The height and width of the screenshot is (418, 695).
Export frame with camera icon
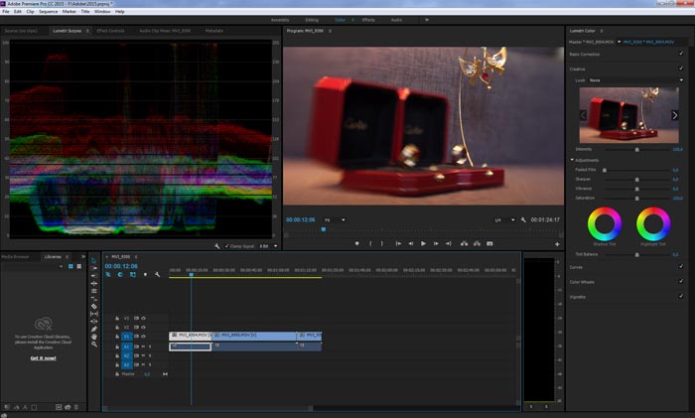pyautogui.click(x=489, y=243)
